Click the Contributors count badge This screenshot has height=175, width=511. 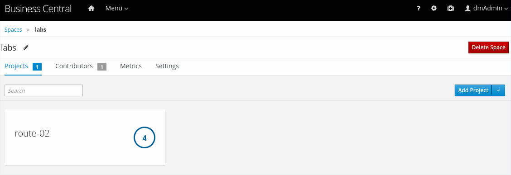point(102,67)
